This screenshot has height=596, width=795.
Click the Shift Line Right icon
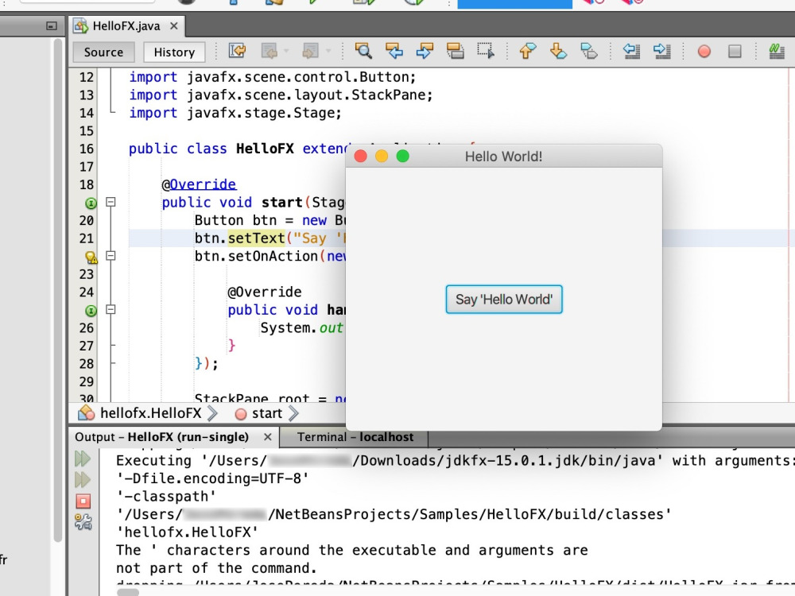pyautogui.click(x=662, y=51)
